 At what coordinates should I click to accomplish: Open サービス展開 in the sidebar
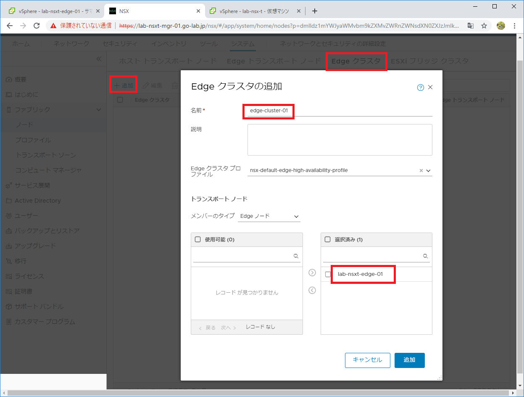click(x=32, y=185)
